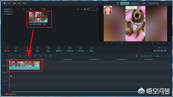Click 设置为浅色界面 to switch theme

click(x=153, y=3)
